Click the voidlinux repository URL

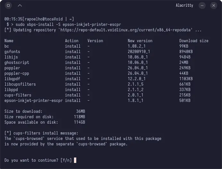[126, 30]
